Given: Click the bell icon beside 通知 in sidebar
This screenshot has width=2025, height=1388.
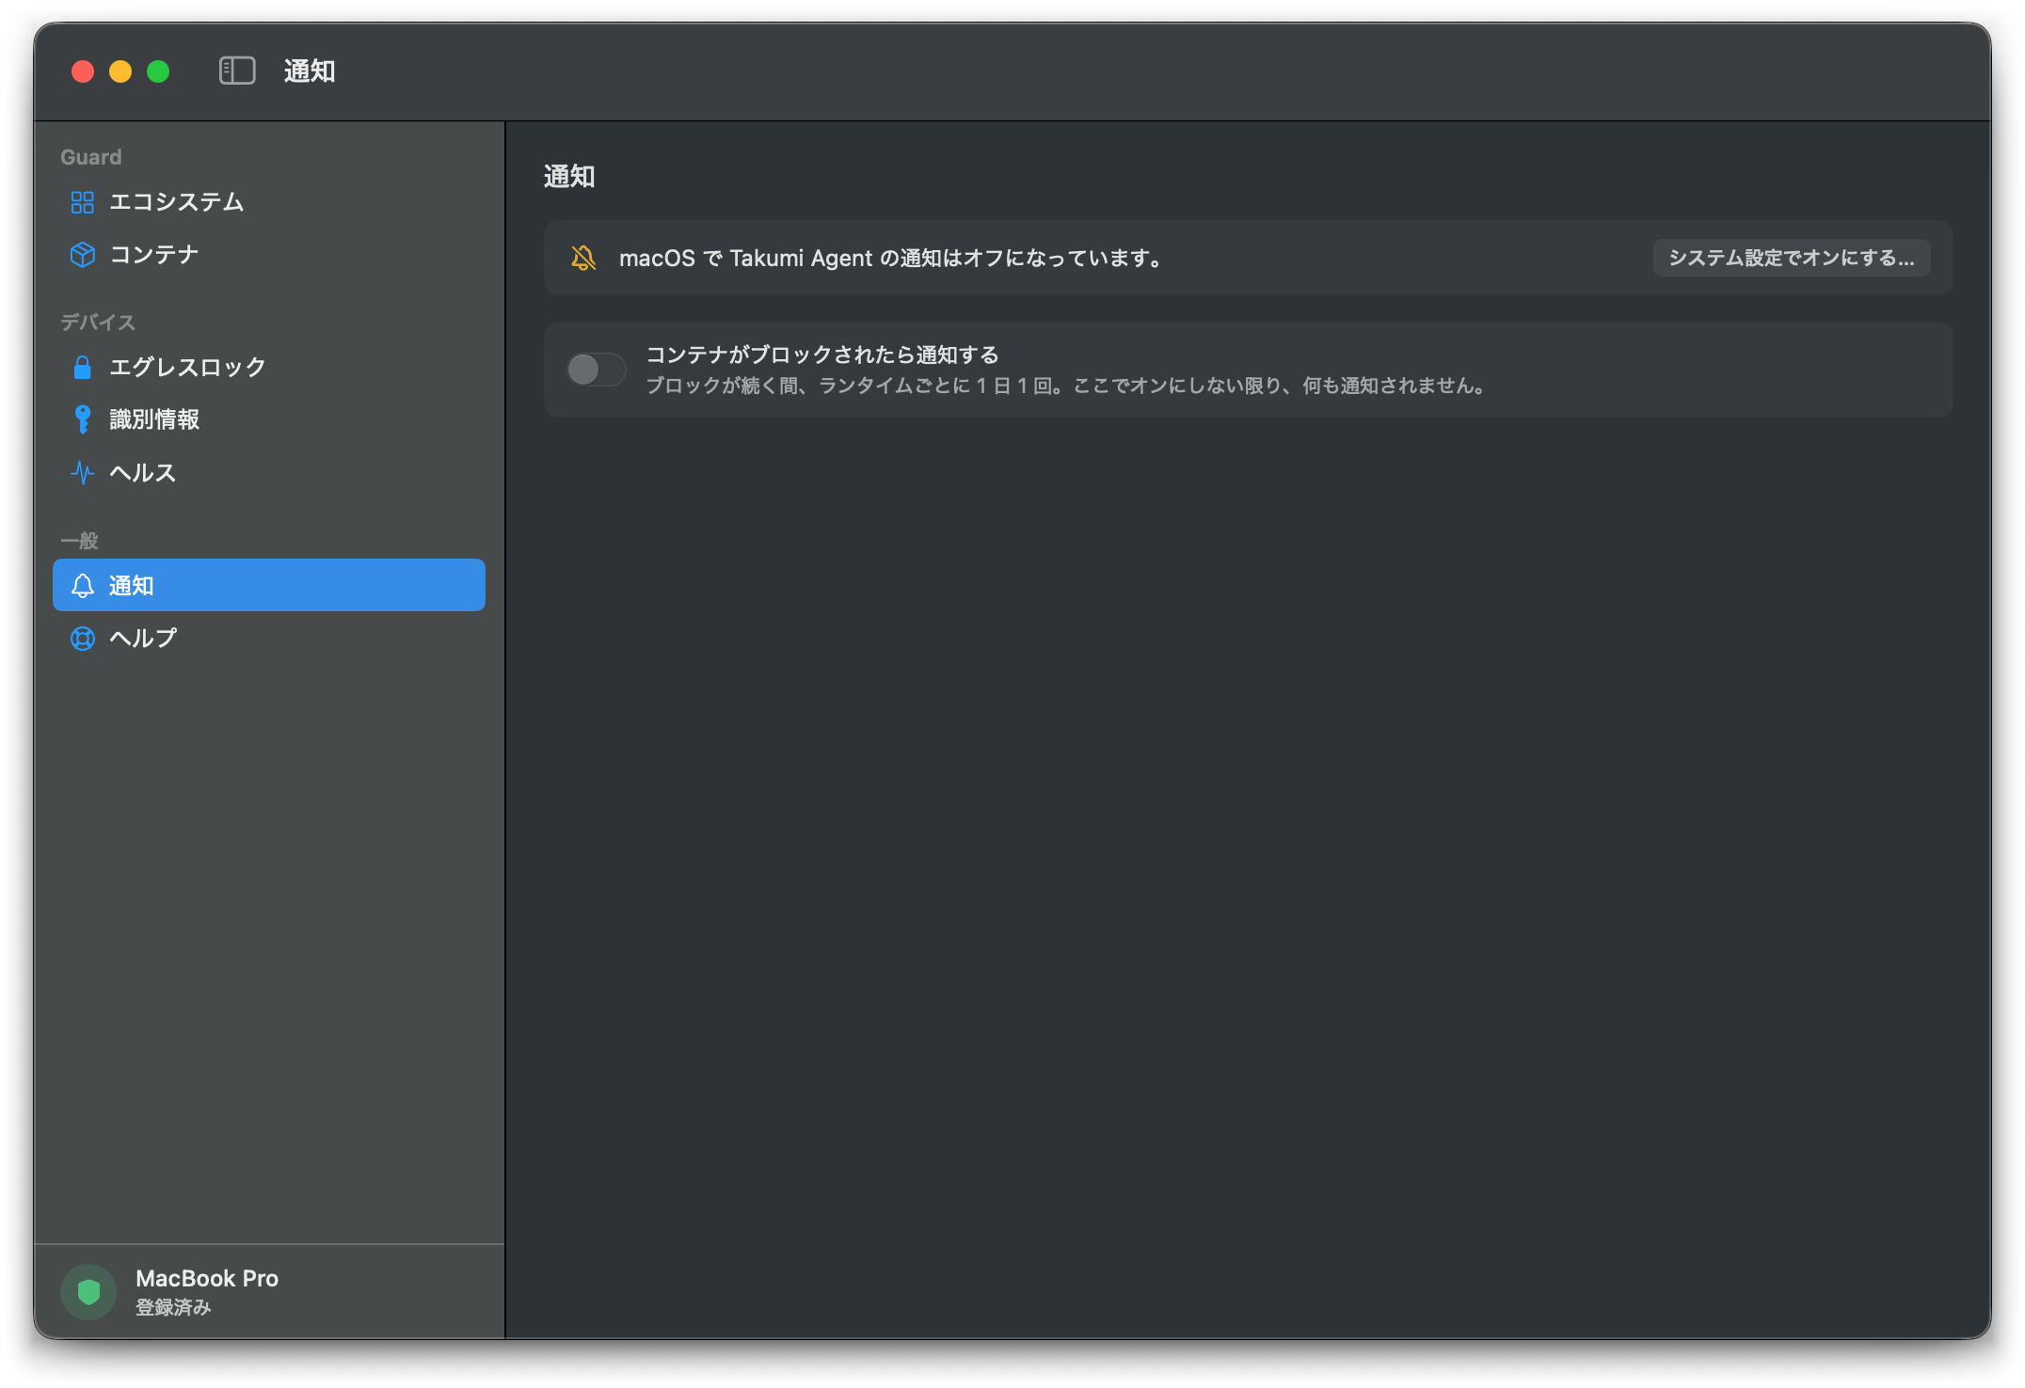Looking at the screenshot, I should 83,586.
